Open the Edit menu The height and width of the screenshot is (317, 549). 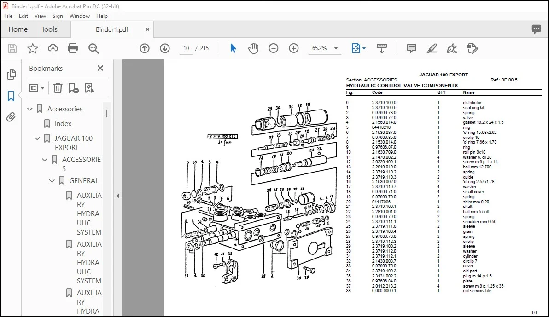23,16
